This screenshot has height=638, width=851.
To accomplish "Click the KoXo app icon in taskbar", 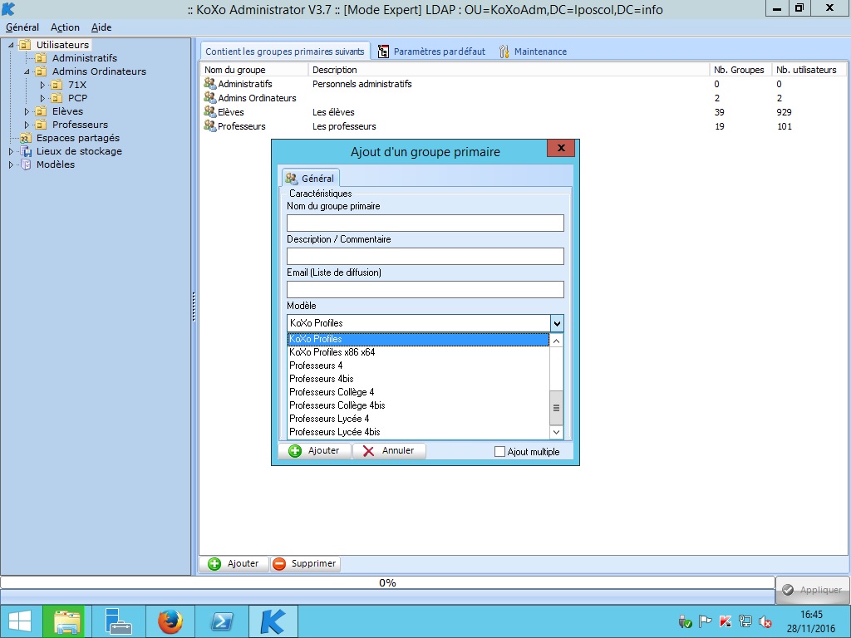I will coord(273,621).
